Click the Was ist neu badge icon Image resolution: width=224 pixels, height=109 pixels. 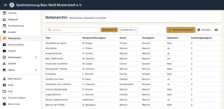click(4, 104)
